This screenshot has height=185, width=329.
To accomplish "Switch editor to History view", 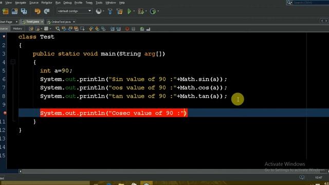I will tap(17, 29).
